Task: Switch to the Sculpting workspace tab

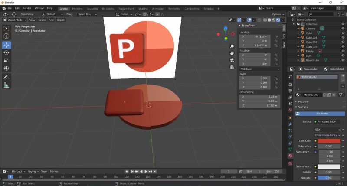Action: [x=92, y=9]
